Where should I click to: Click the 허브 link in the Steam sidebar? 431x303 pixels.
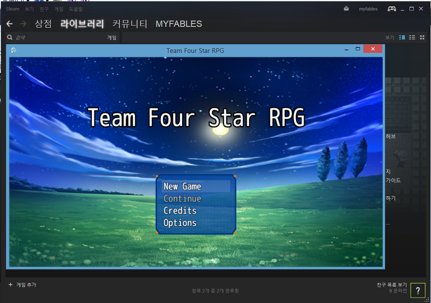click(x=391, y=136)
